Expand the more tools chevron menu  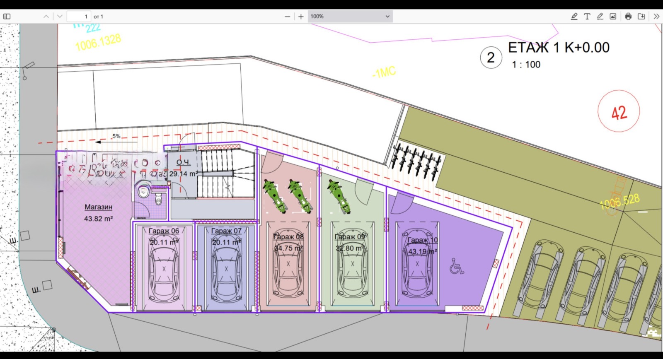(656, 17)
